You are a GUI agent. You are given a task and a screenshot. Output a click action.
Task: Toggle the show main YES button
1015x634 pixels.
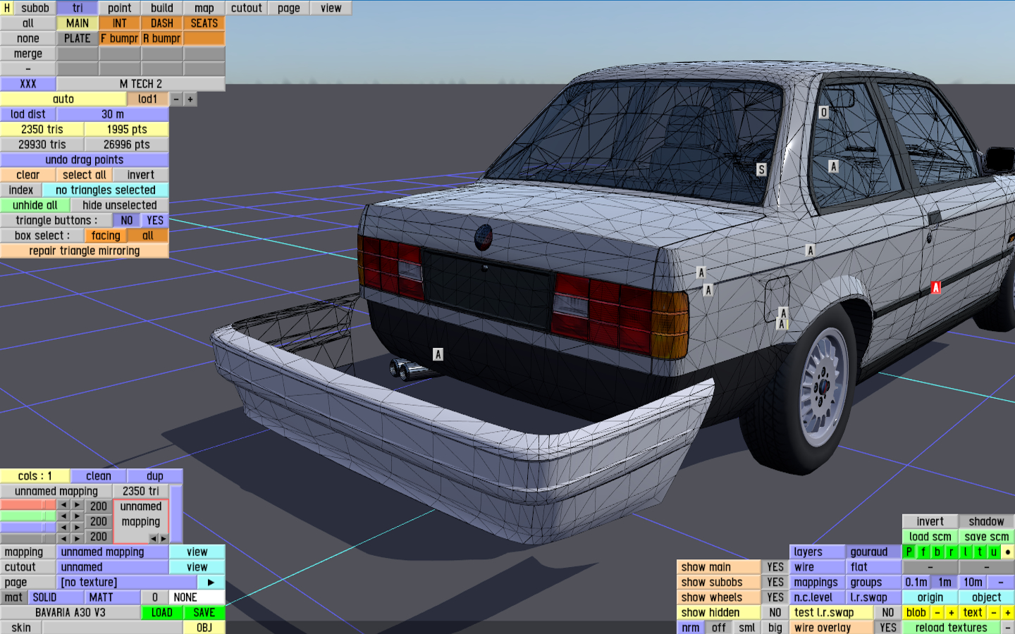point(775,567)
